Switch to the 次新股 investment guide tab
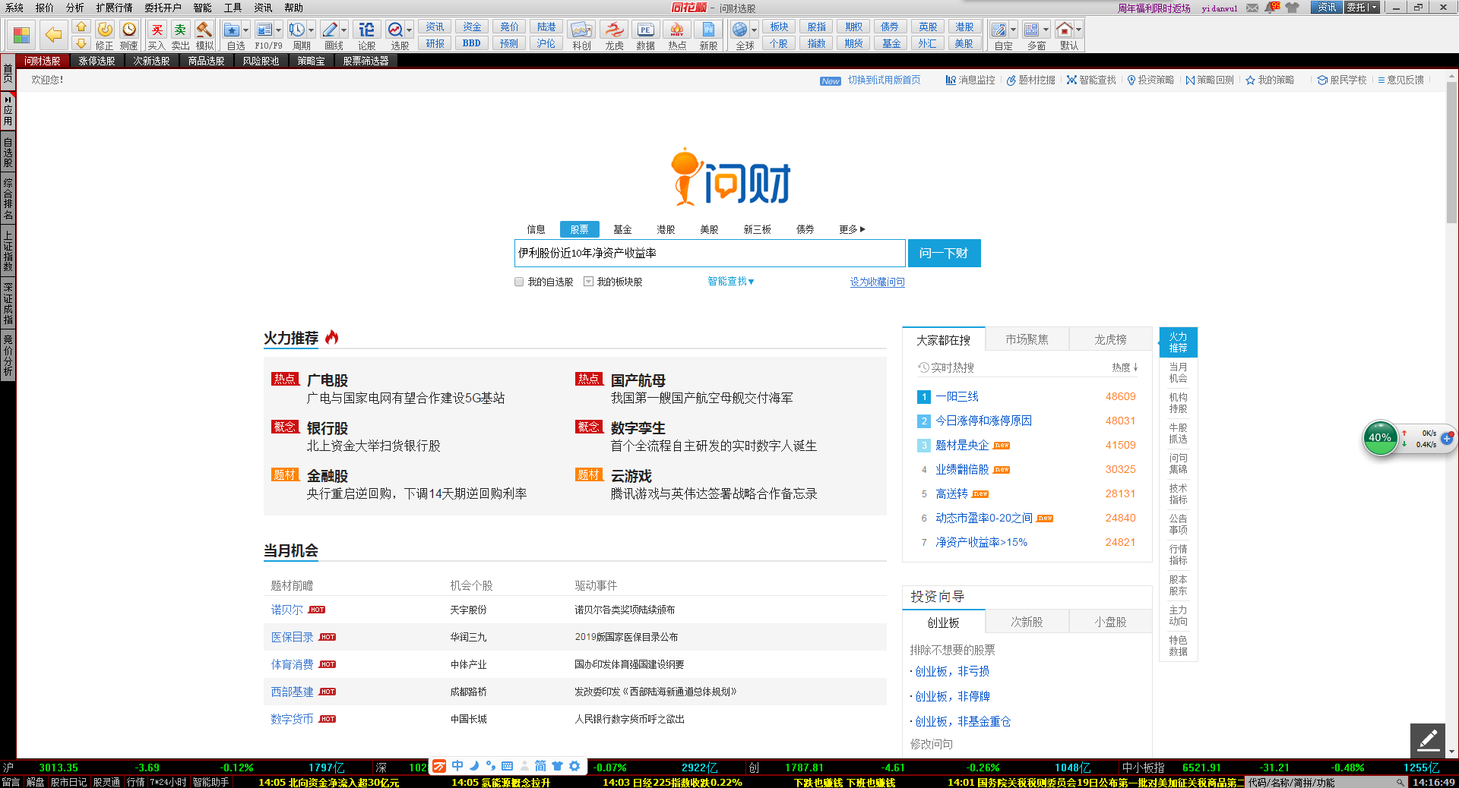1459x788 pixels. tap(1027, 622)
